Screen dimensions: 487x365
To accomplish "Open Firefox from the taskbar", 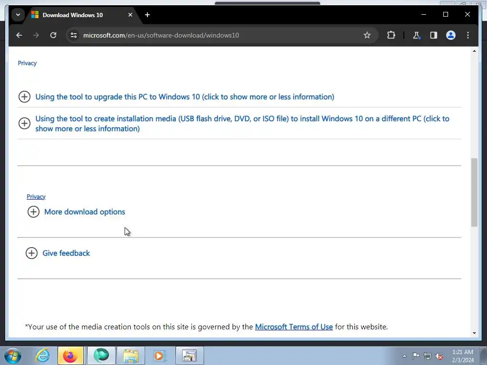I will 70,355.
